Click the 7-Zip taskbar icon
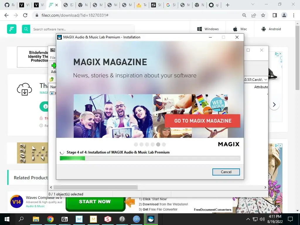The height and width of the screenshot is (225, 300). [65, 219]
